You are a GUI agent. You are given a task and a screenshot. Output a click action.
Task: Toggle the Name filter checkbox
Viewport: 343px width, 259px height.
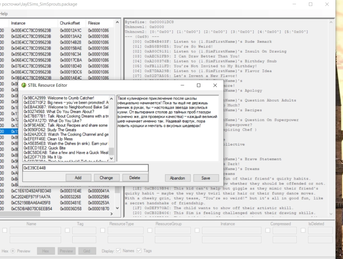[x=5, y=230]
